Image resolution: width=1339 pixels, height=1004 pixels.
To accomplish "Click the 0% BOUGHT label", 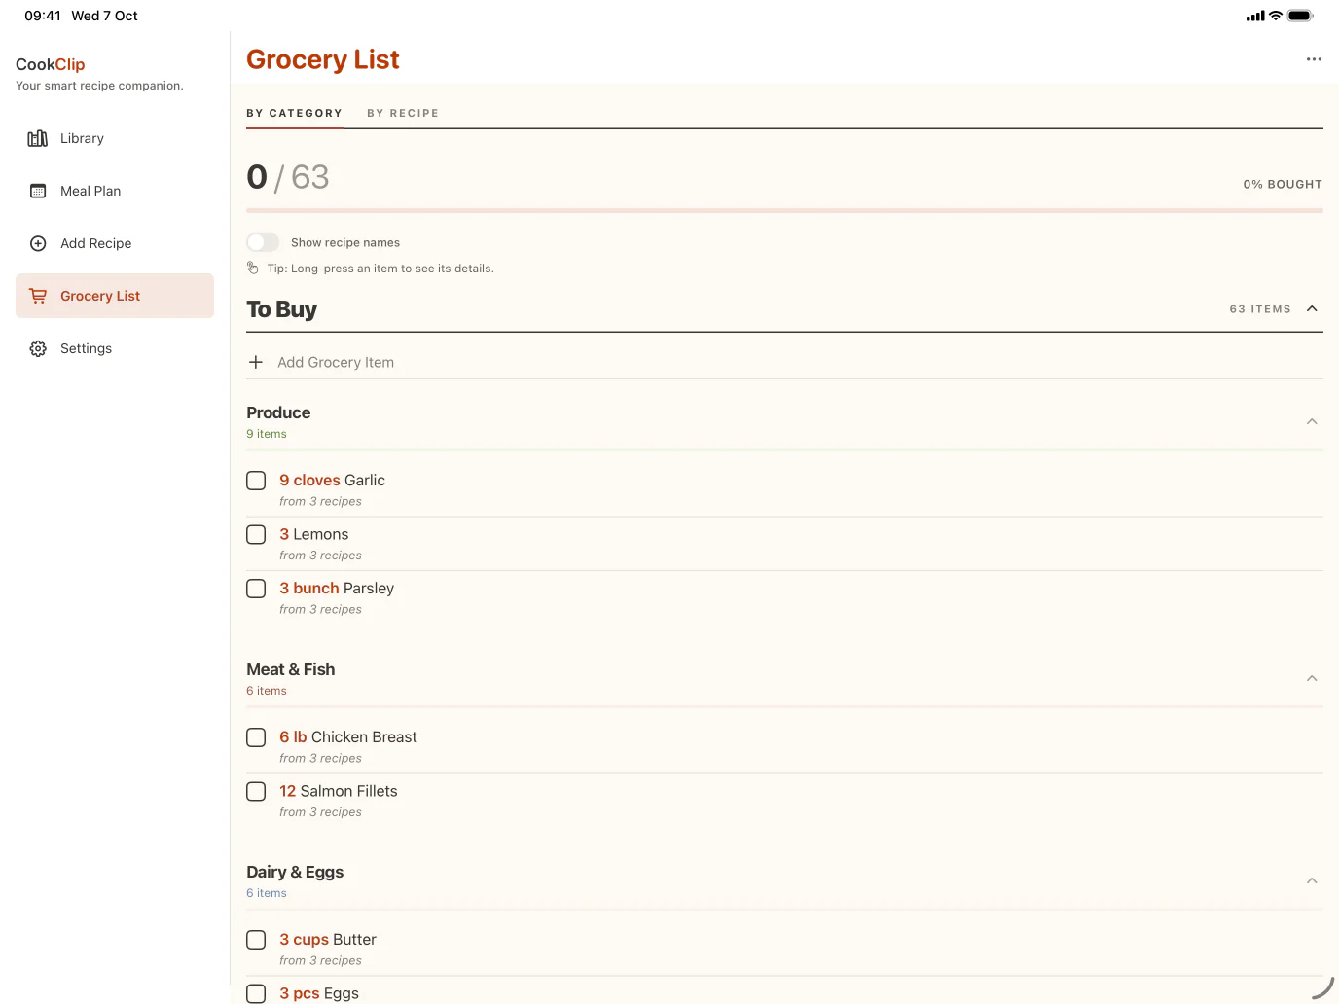I will click(x=1283, y=184).
